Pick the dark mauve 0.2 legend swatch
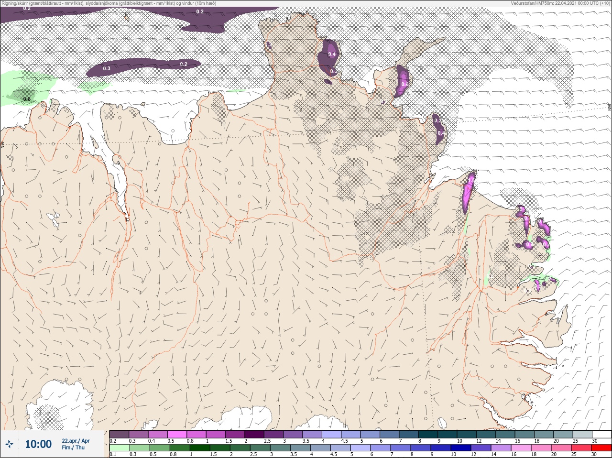 click(x=119, y=434)
